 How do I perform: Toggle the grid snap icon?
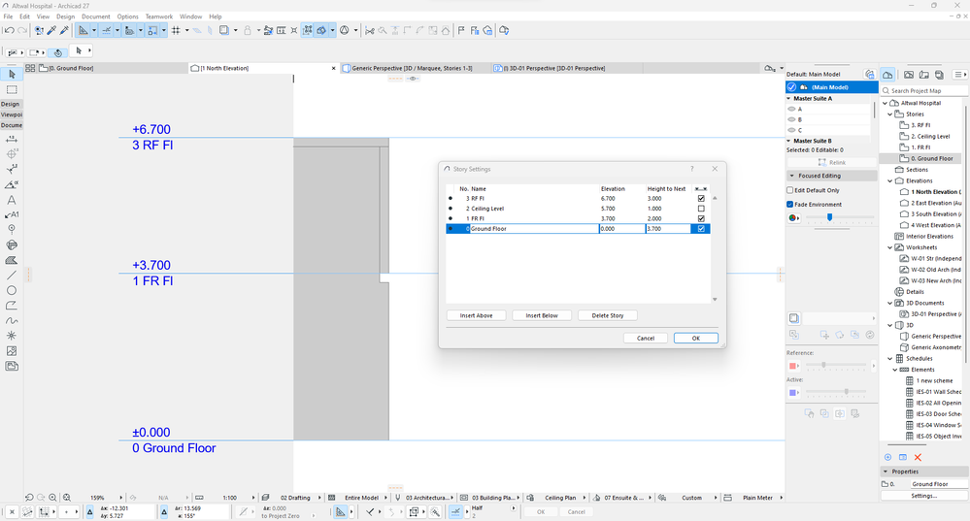[175, 31]
